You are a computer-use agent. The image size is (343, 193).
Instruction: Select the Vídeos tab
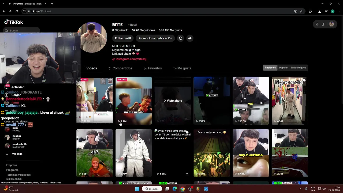click(90, 68)
